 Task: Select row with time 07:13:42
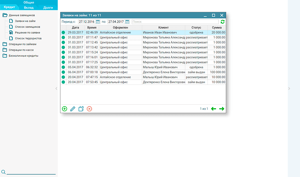click(x=143, y=47)
